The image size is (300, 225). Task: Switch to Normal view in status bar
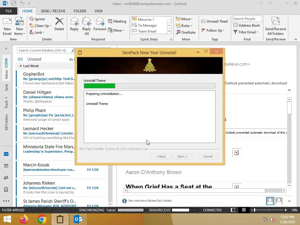[x=233, y=210]
